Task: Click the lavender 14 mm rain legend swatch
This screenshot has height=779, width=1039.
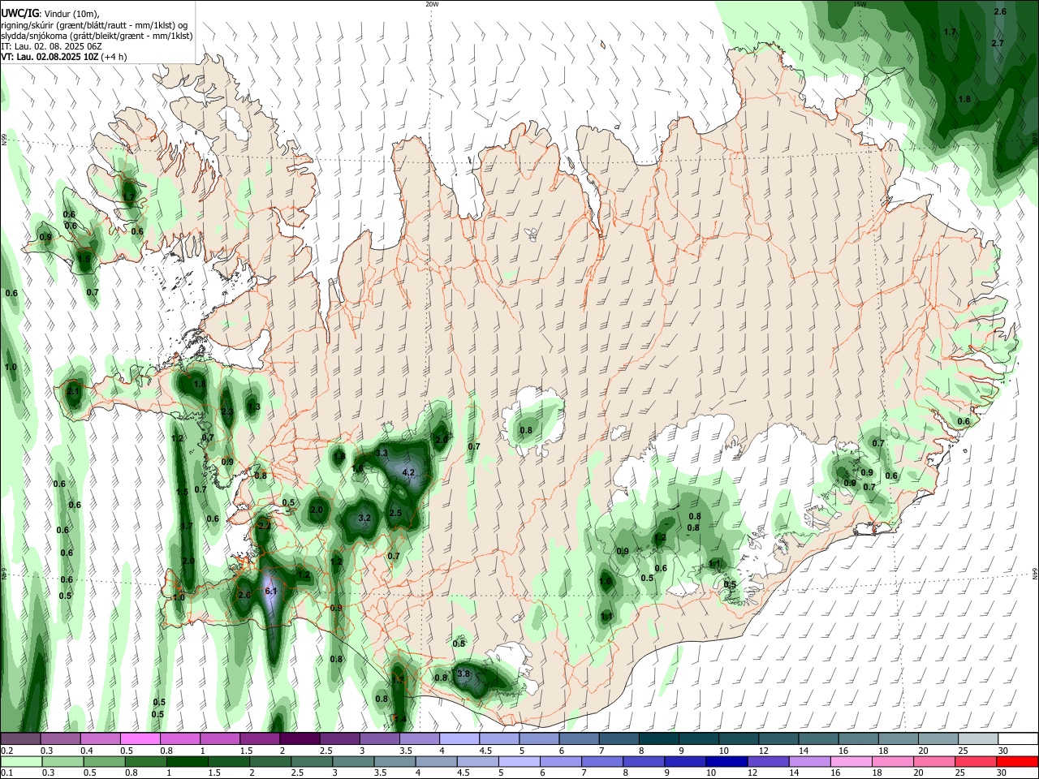Action: (x=808, y=761)
